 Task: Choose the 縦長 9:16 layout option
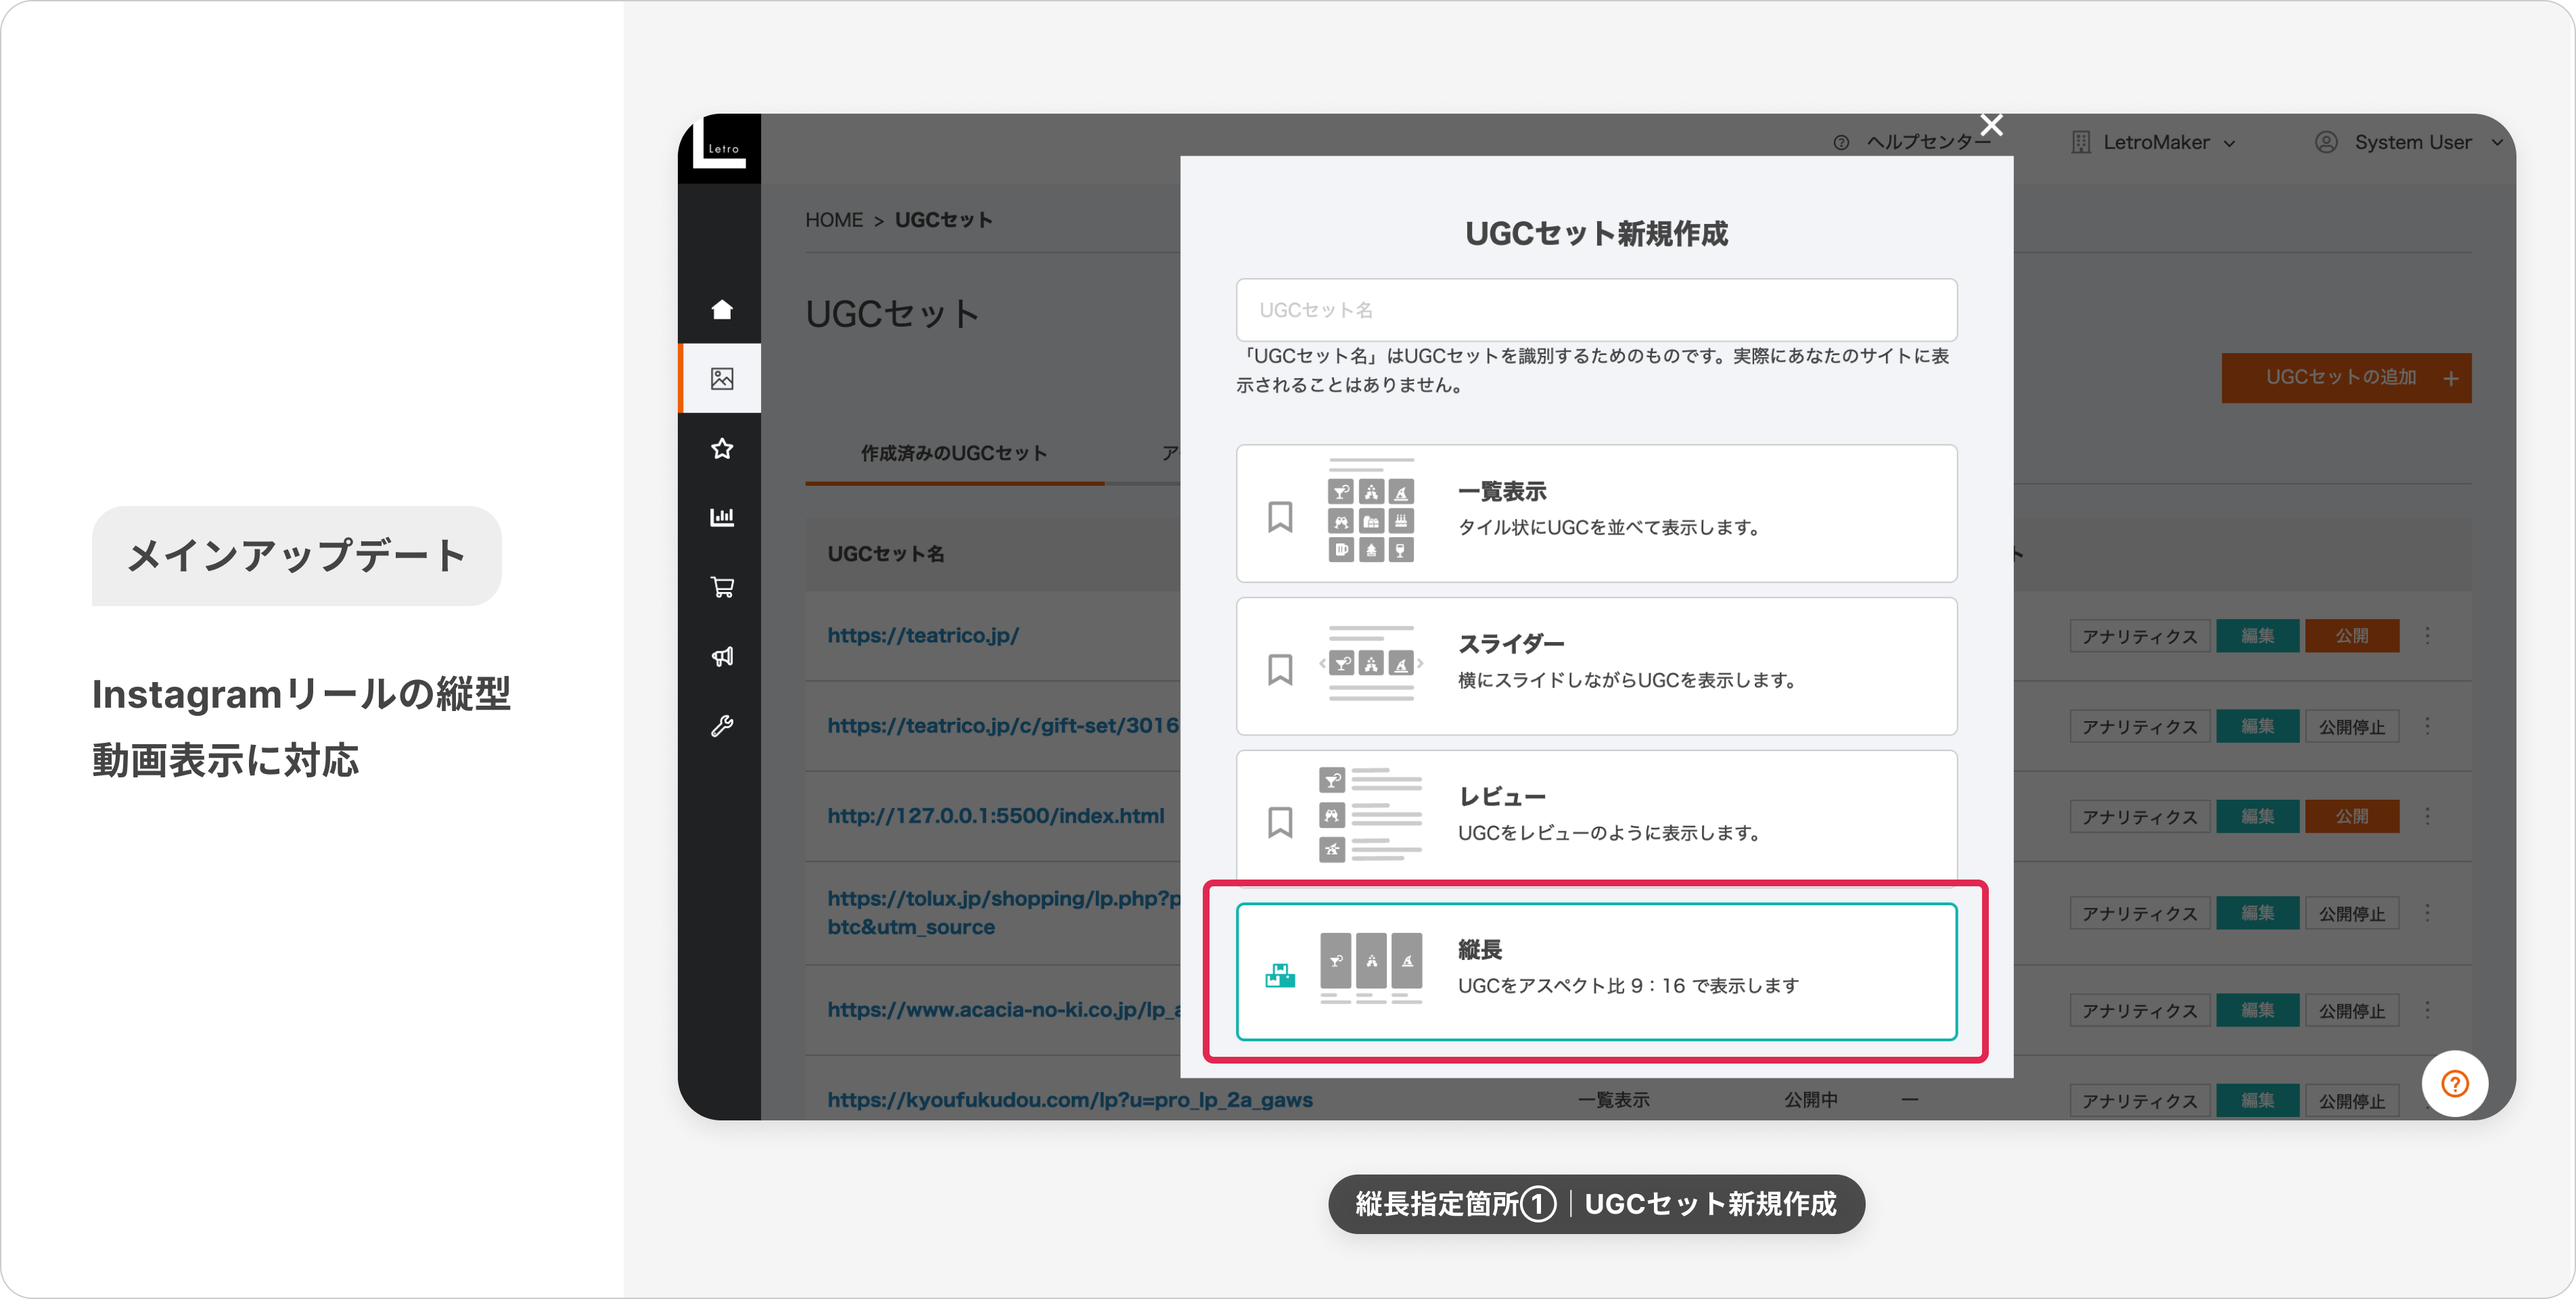click(x=1596, y=971)
